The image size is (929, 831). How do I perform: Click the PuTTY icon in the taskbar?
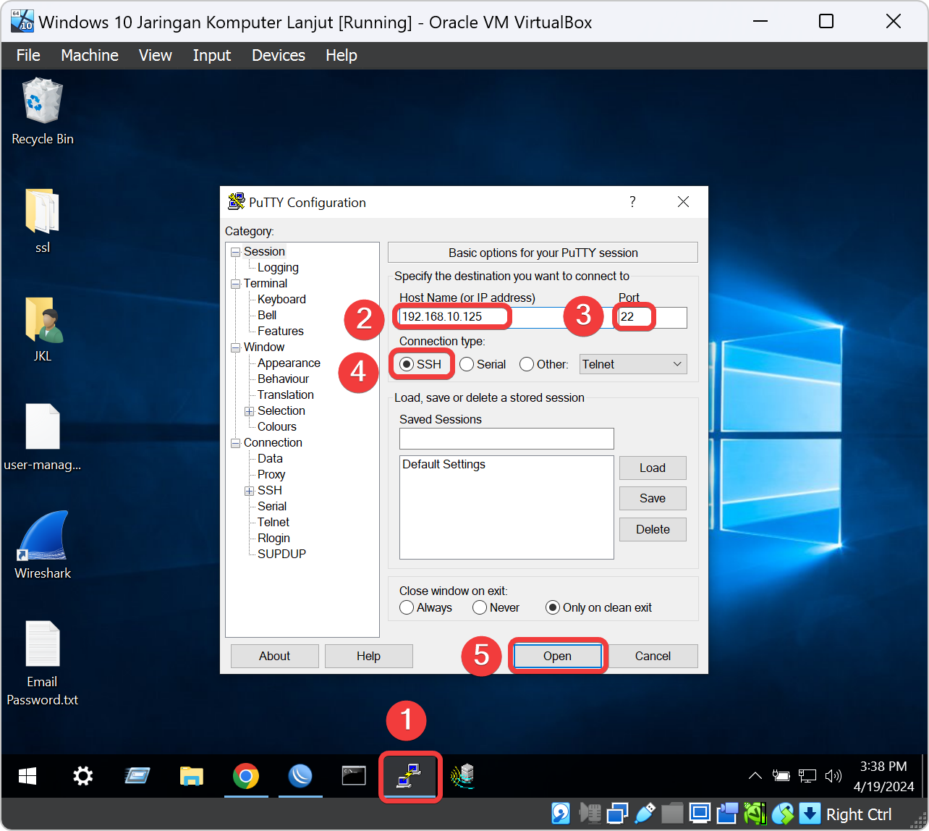coord(409,777)
